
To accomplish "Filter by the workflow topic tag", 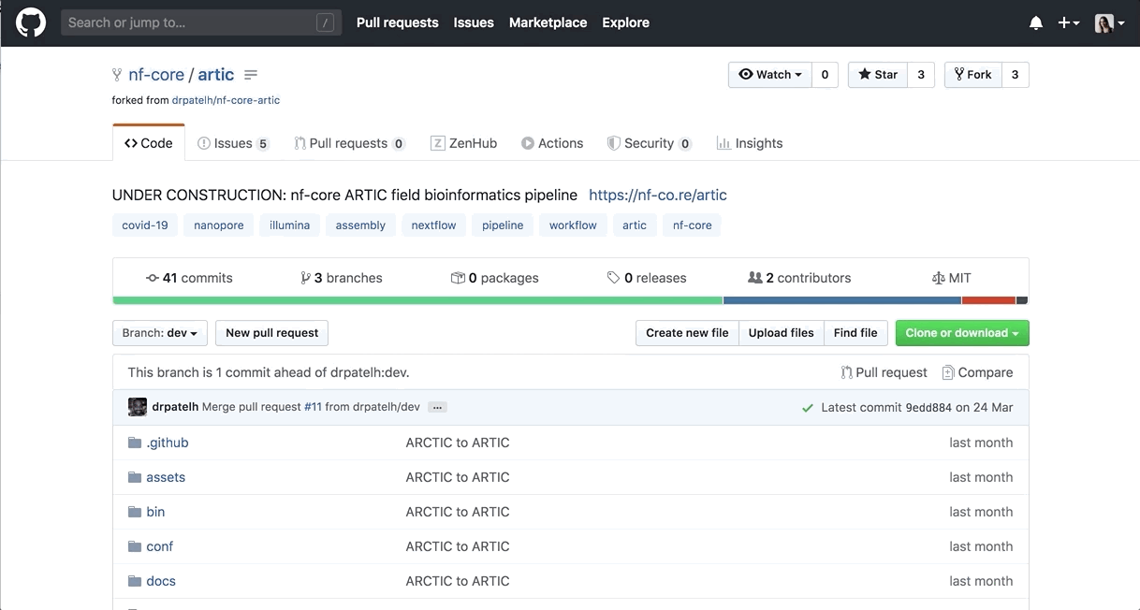I will click(573, 225).
